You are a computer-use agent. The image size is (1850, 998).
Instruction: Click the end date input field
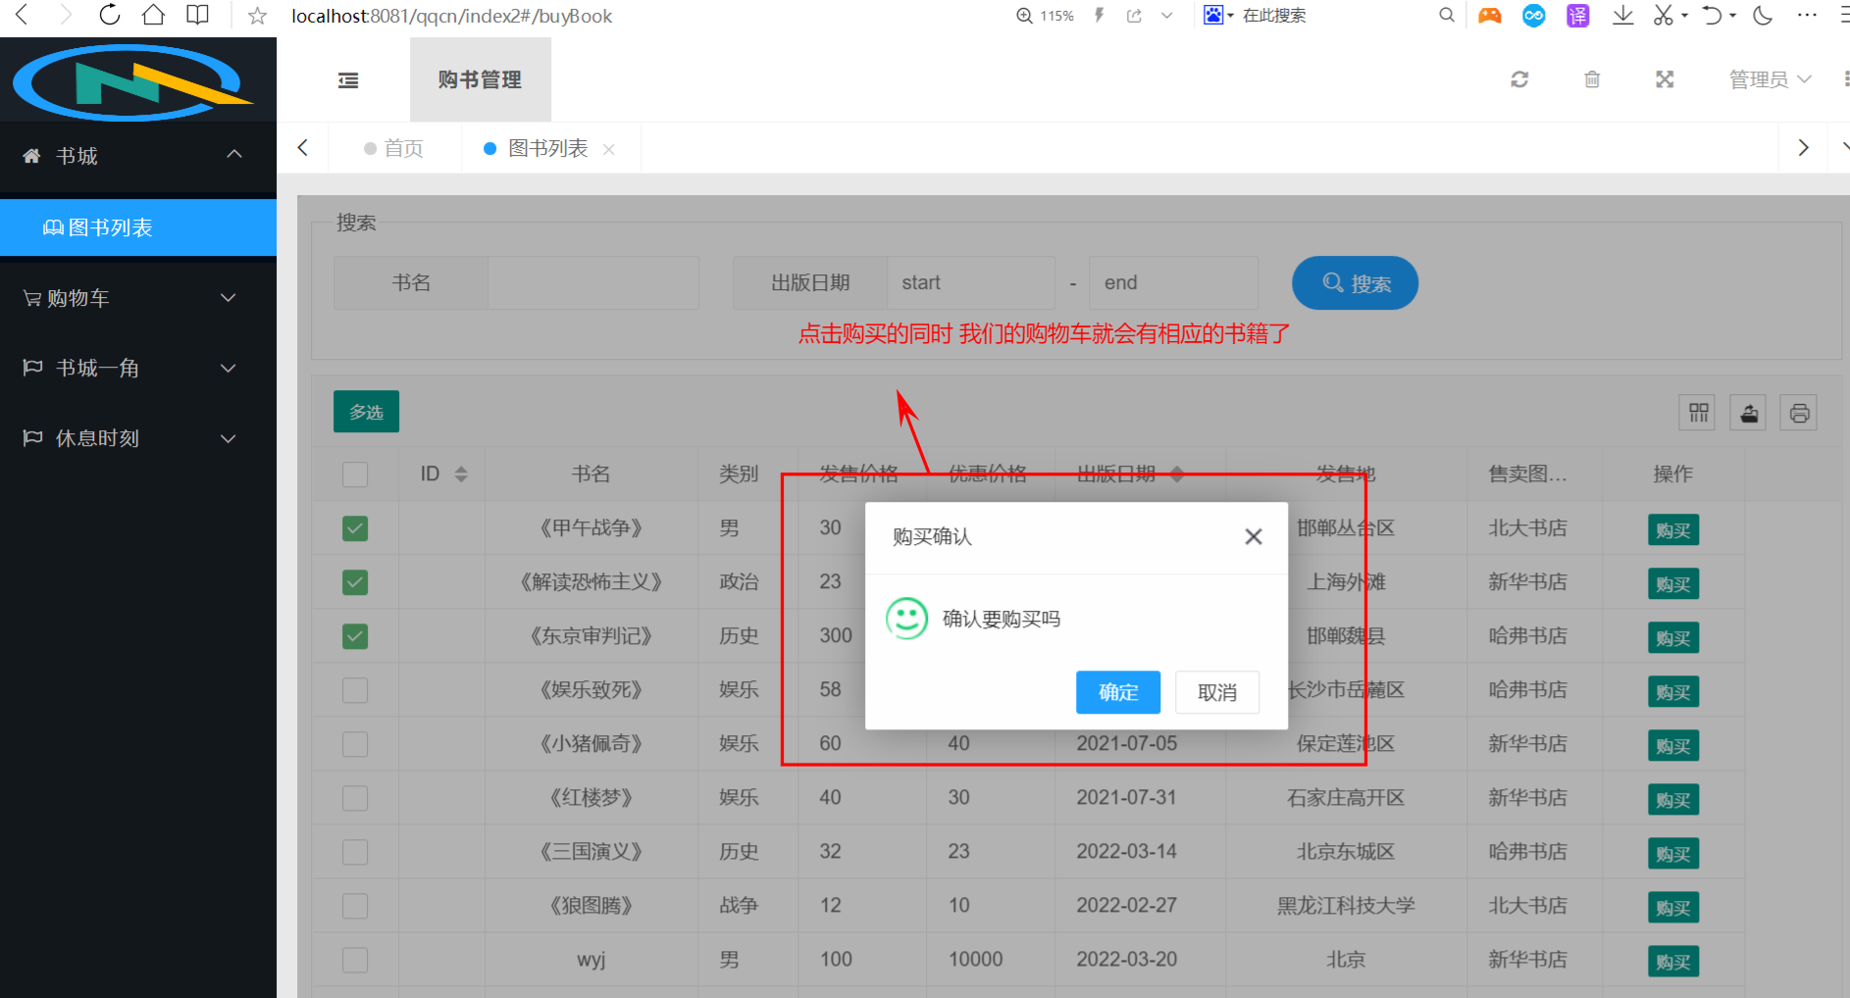coord(1174,283)
